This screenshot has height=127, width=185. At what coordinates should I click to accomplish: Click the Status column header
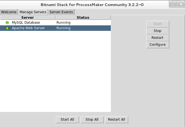point(83,18)
